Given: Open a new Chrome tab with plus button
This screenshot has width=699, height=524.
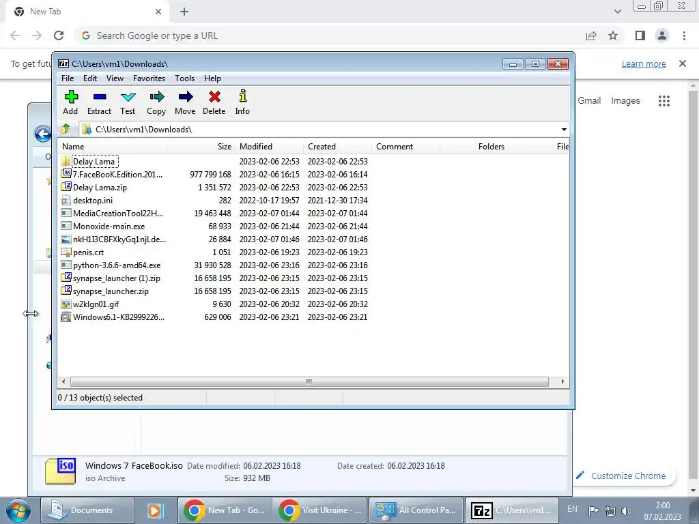Looking at the screenshot, I should pyautogui.click(x=184, y=12).
